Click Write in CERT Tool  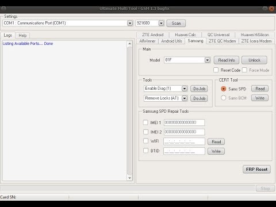pos(260,98)
